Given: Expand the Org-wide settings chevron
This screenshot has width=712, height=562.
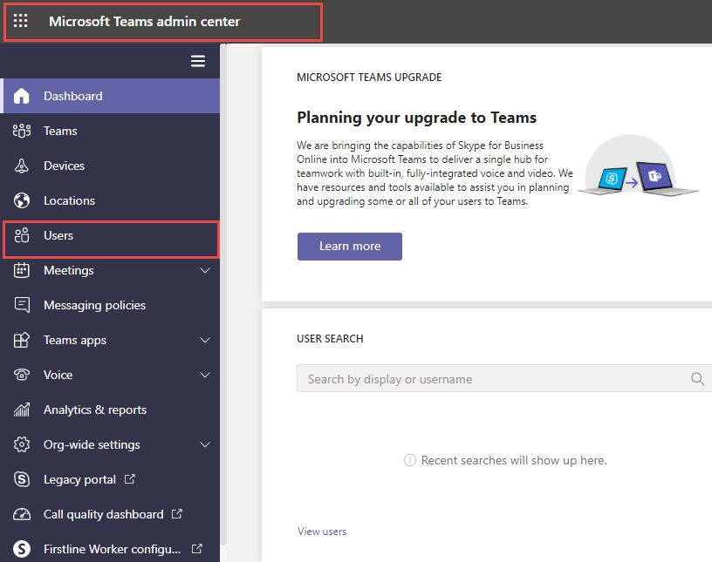Looking at the screenshot, I should pos(205,444).
